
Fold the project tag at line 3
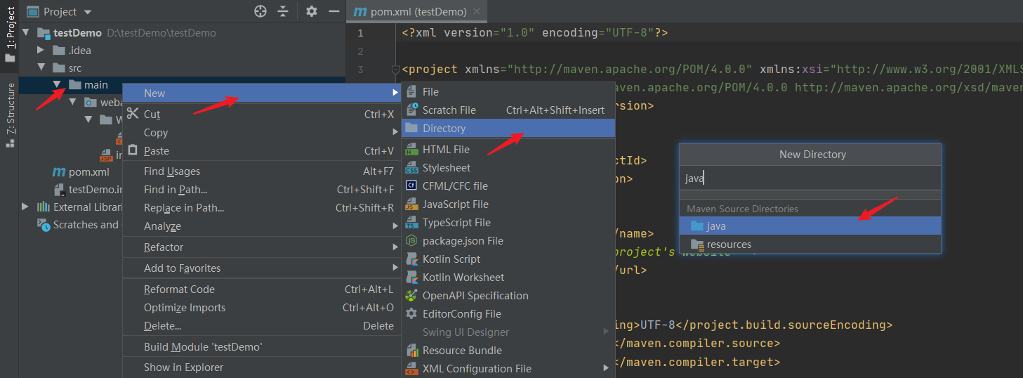pyautogui.click(x=395, y=70)
